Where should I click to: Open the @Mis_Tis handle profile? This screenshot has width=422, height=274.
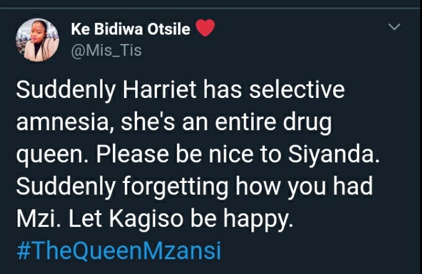pos(106,51)
